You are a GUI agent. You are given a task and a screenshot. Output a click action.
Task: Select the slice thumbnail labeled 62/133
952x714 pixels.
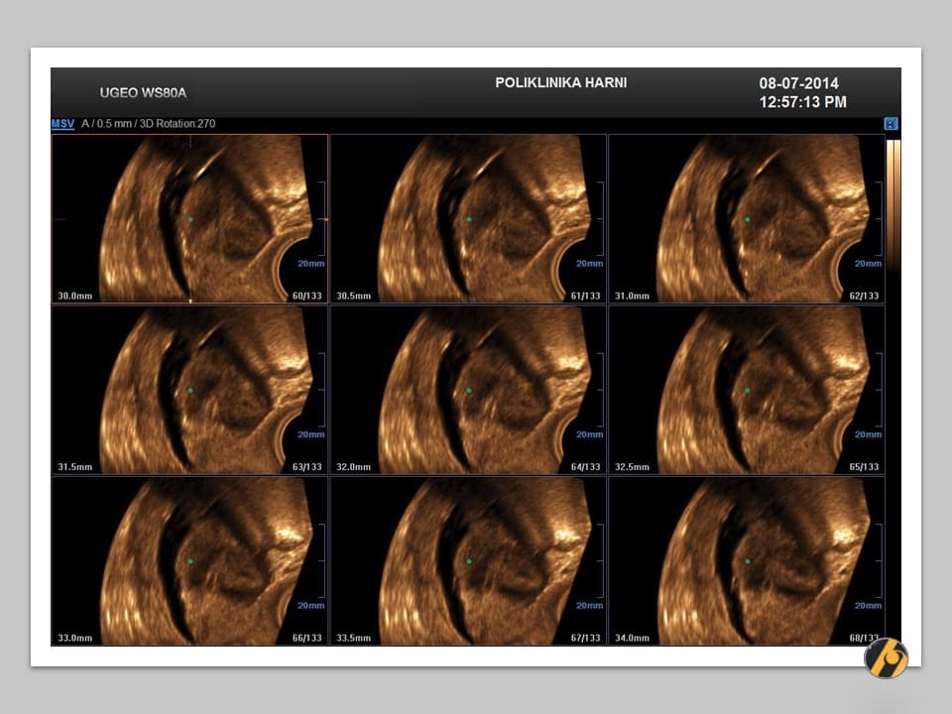[747, 218]
